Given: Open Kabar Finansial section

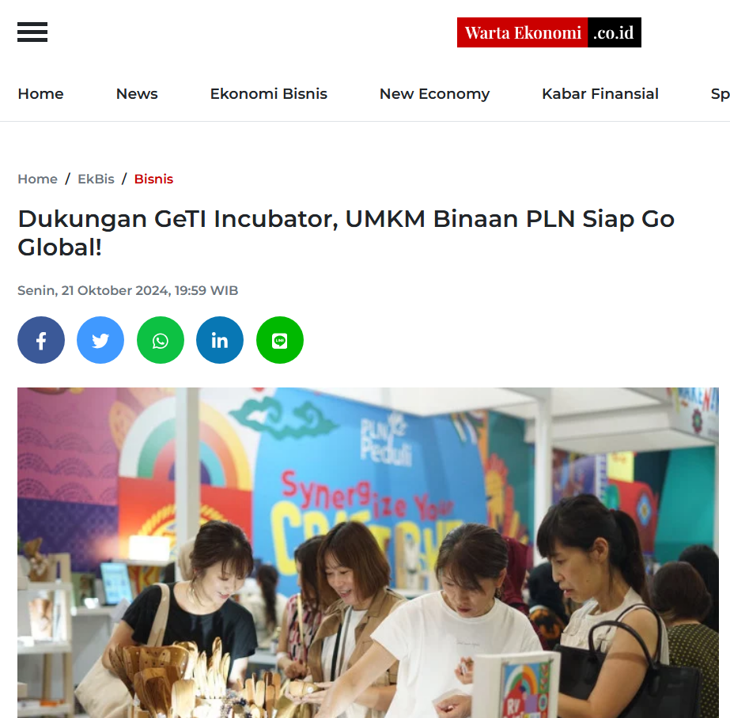Looking at the screenshot, I should coord(600,94).
